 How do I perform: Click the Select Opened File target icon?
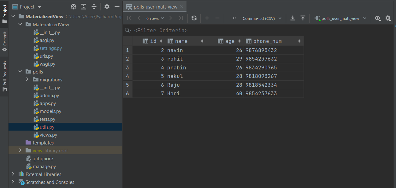click(74, 7)
